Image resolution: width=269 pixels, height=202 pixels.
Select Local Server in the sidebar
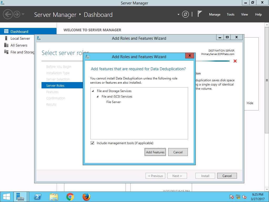(x=20, y=38)
